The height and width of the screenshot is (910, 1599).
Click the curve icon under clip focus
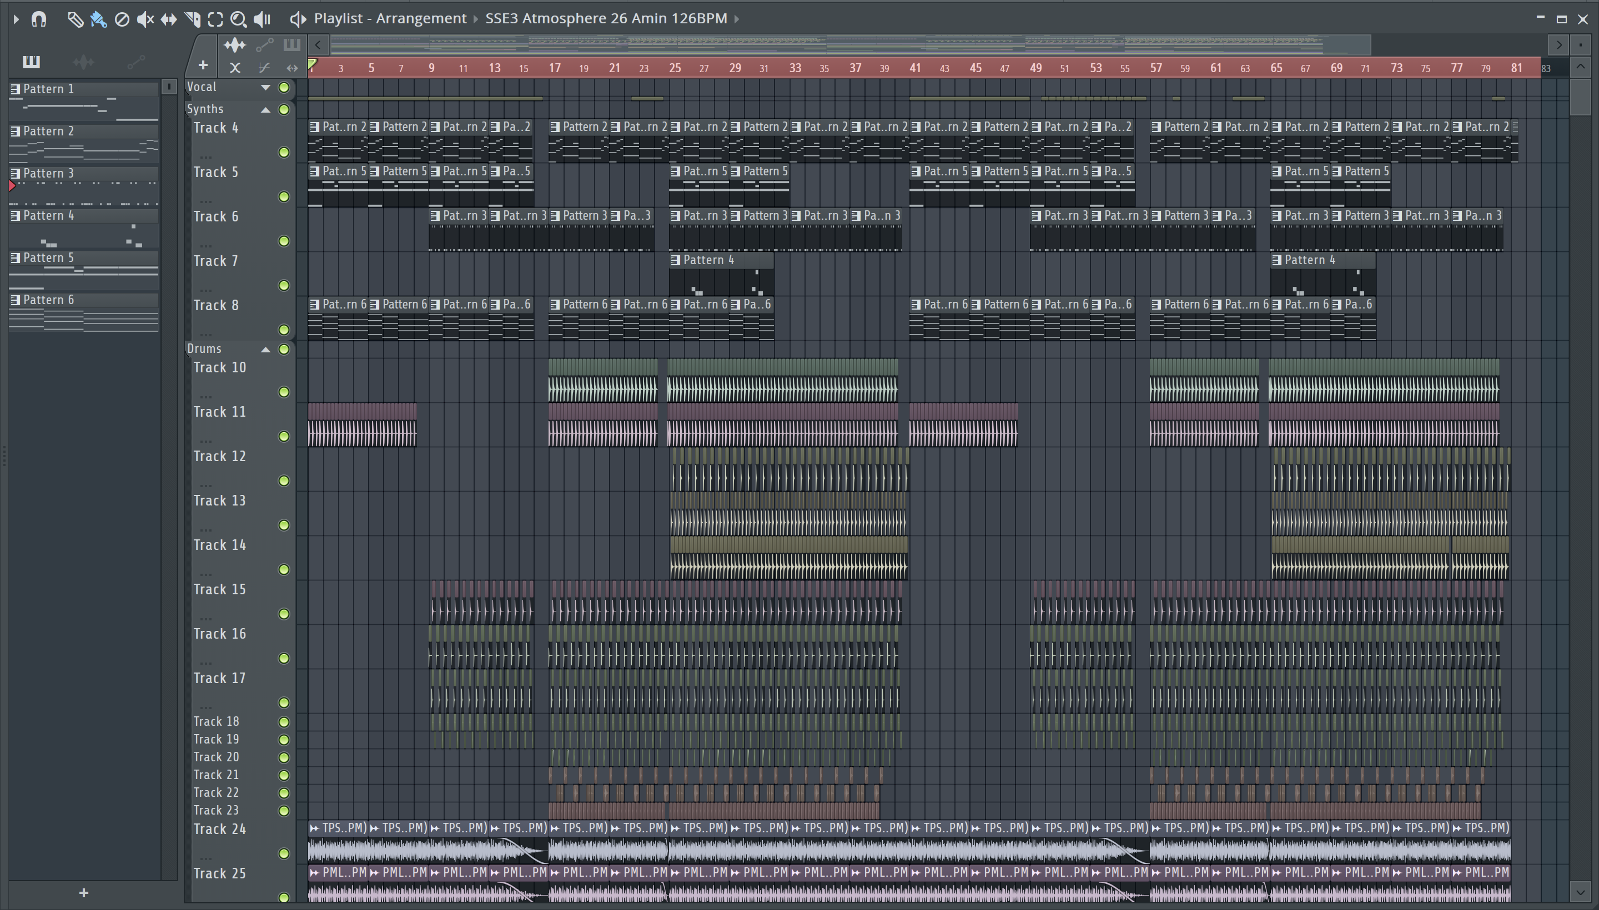click(x=264, y=68)
